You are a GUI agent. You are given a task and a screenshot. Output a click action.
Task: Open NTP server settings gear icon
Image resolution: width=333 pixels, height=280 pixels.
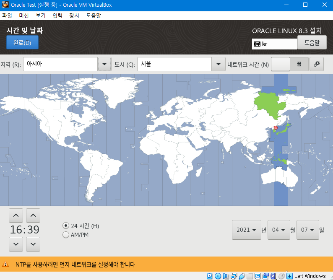pyautogui.click(x=317, y=64)
